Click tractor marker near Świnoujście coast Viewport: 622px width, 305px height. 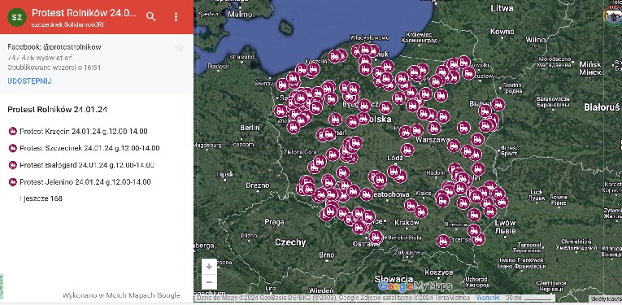pos(282,85)
